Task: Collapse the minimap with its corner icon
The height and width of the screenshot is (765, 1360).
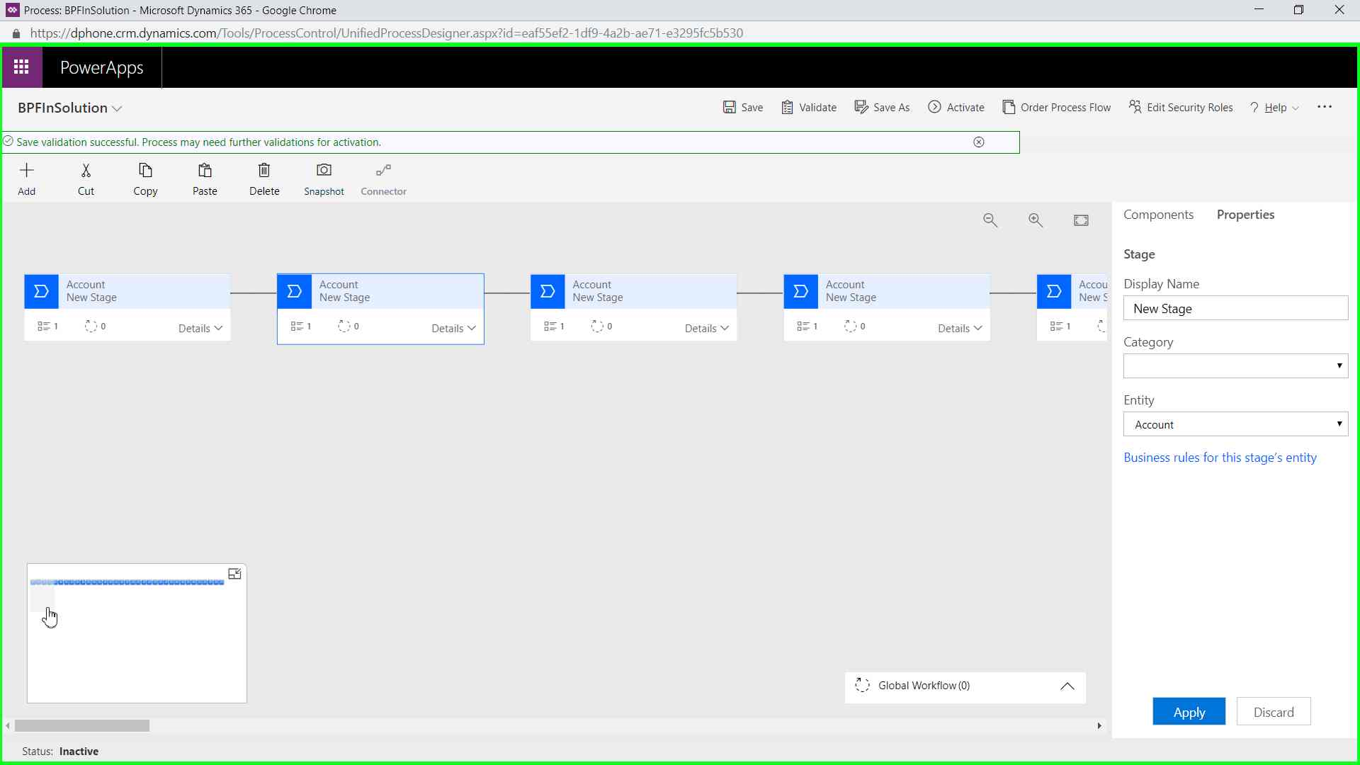Action: pyautogui.click(x=234, y=574)
